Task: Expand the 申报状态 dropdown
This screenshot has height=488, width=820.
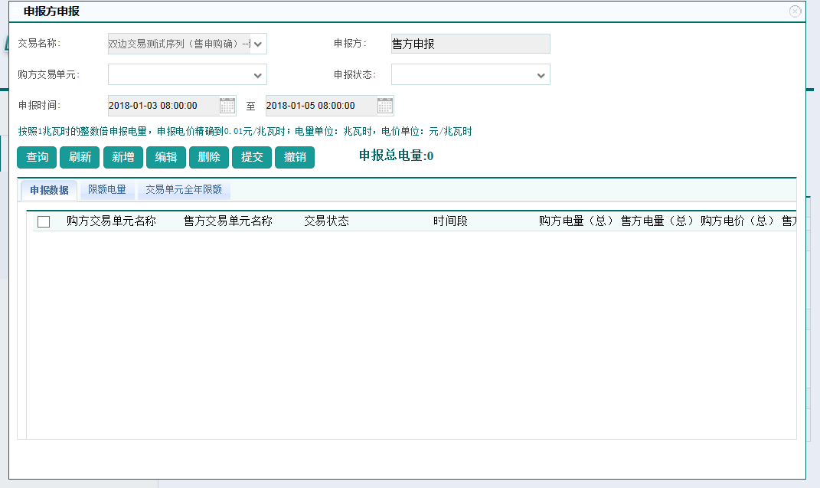Action: [541, 75]
